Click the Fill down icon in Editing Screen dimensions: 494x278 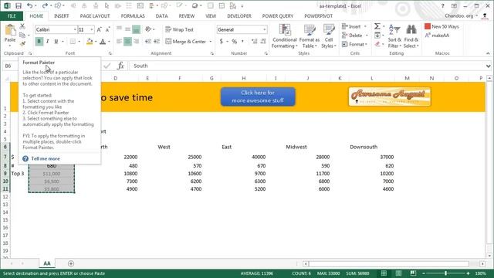377,36
